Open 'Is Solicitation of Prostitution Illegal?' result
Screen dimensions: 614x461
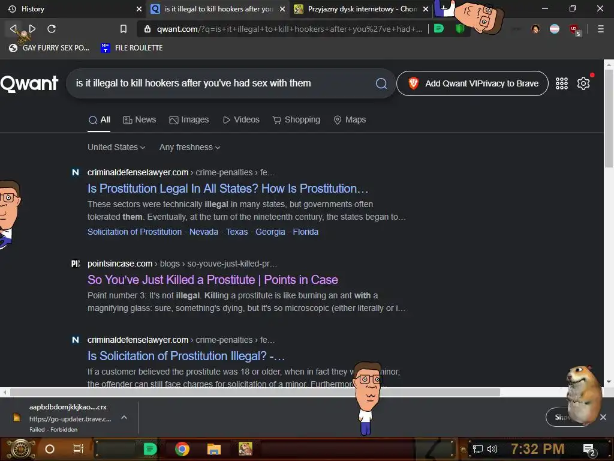186,356
